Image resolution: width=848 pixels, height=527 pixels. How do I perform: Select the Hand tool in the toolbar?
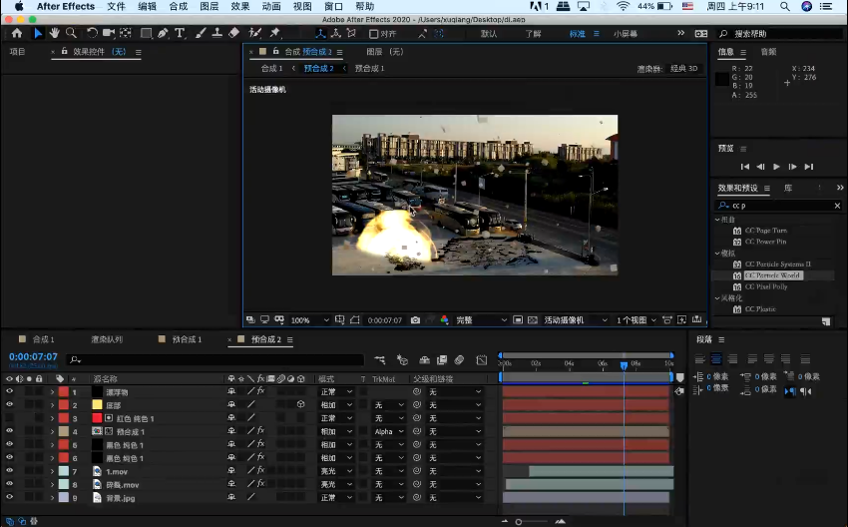55,33
